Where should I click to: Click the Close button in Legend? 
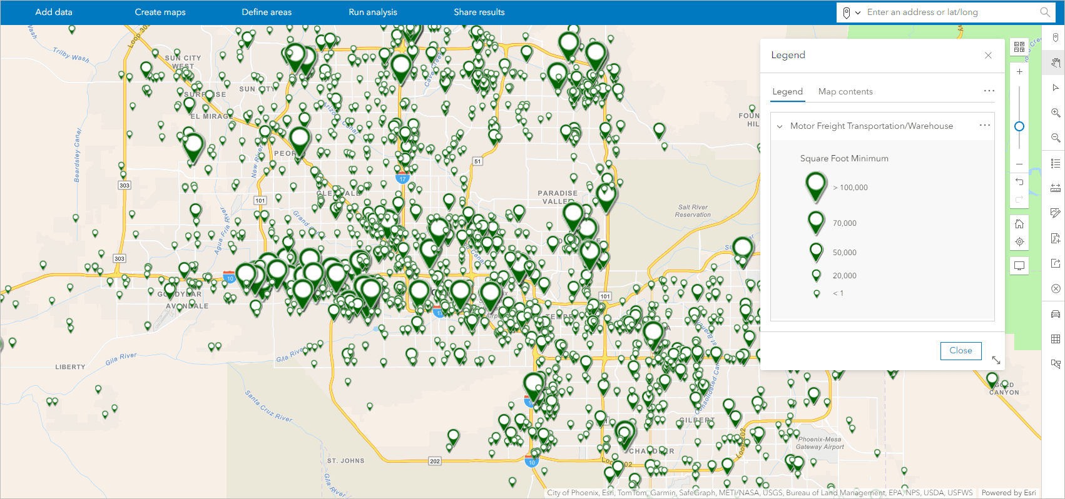click(x=961, y=351)
